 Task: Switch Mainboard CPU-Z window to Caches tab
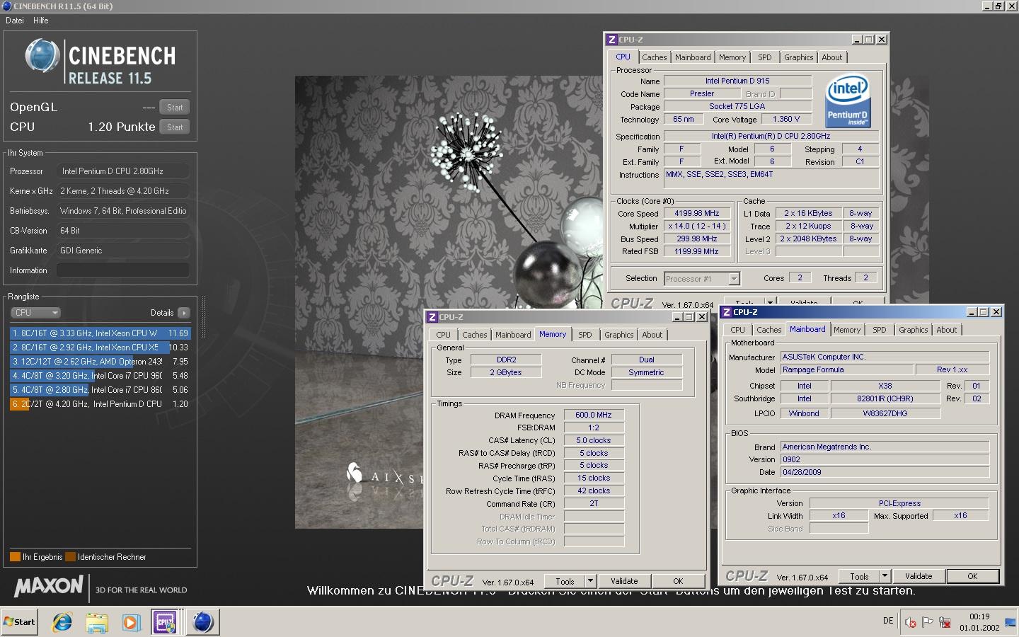[x=769, y=331]
